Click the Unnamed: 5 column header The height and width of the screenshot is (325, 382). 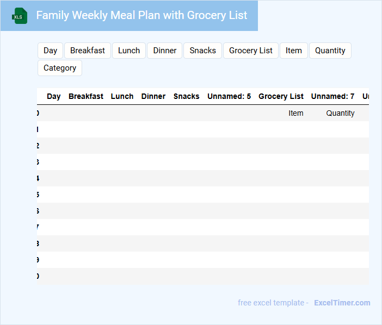tap(229, 96)
